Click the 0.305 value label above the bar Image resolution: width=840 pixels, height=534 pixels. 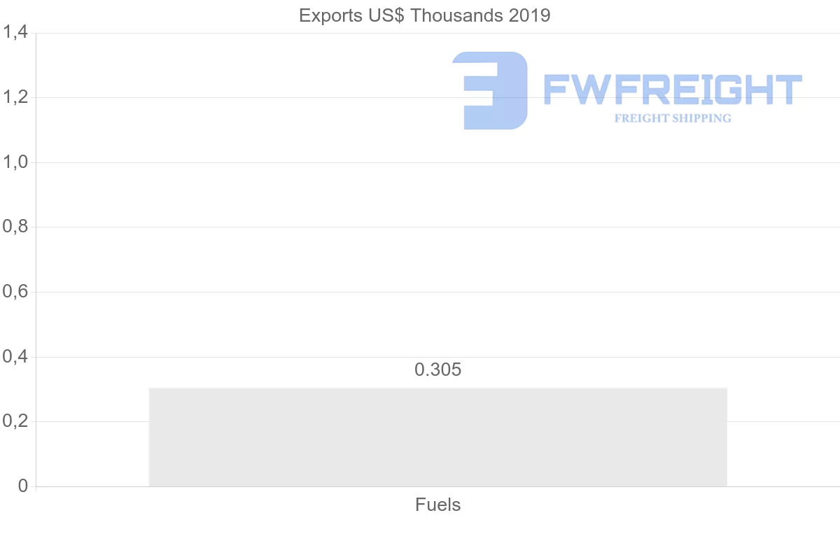(438, 370)
